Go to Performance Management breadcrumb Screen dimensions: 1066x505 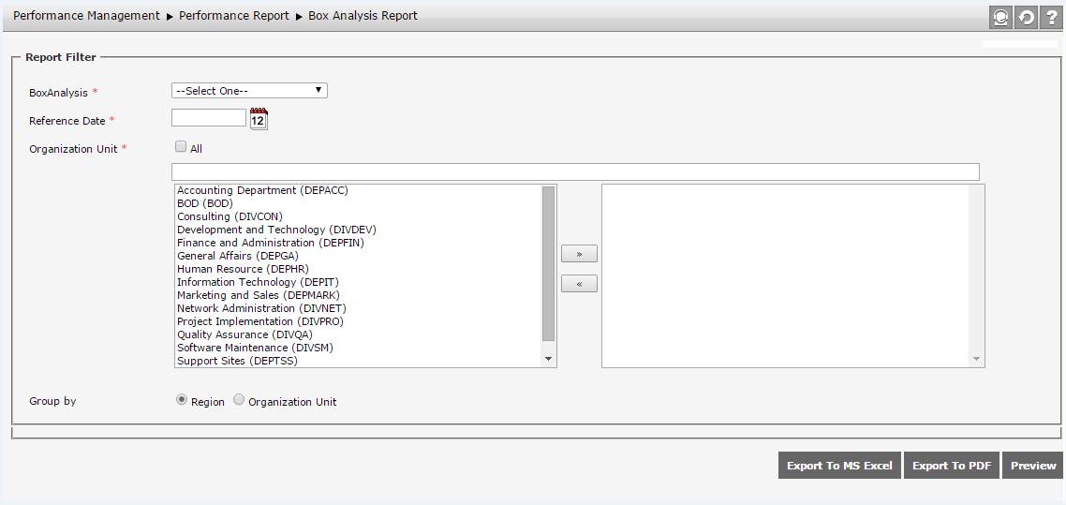coord(86,16)
